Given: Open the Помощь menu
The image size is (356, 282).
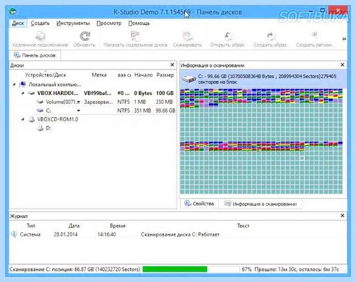Looking at the screenshot, I should coord(139,23).
